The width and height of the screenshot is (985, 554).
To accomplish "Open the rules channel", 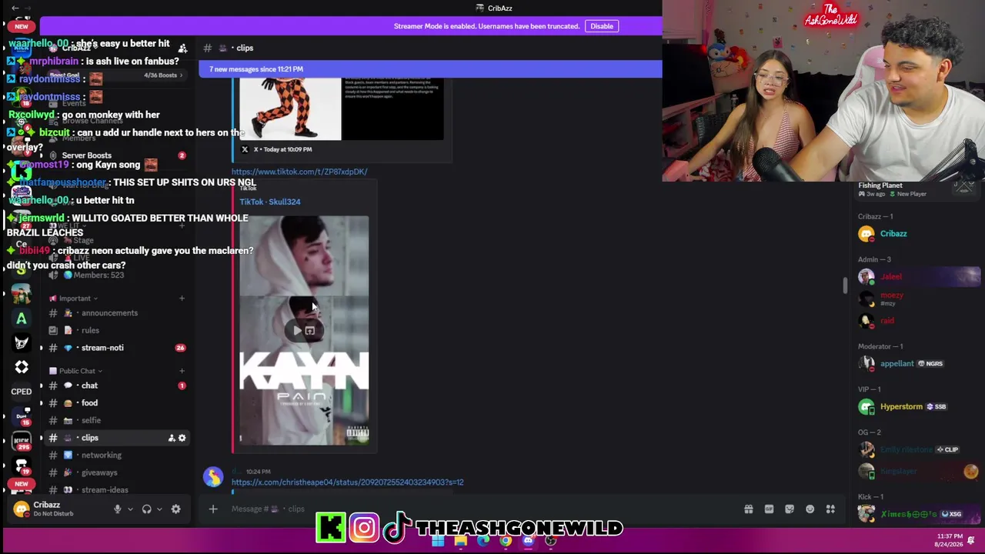I will [x=90, y=331].
